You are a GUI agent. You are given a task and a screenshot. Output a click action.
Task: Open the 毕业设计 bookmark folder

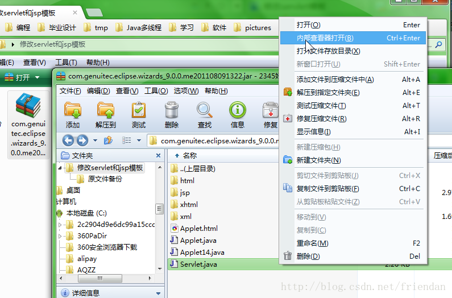57,28
